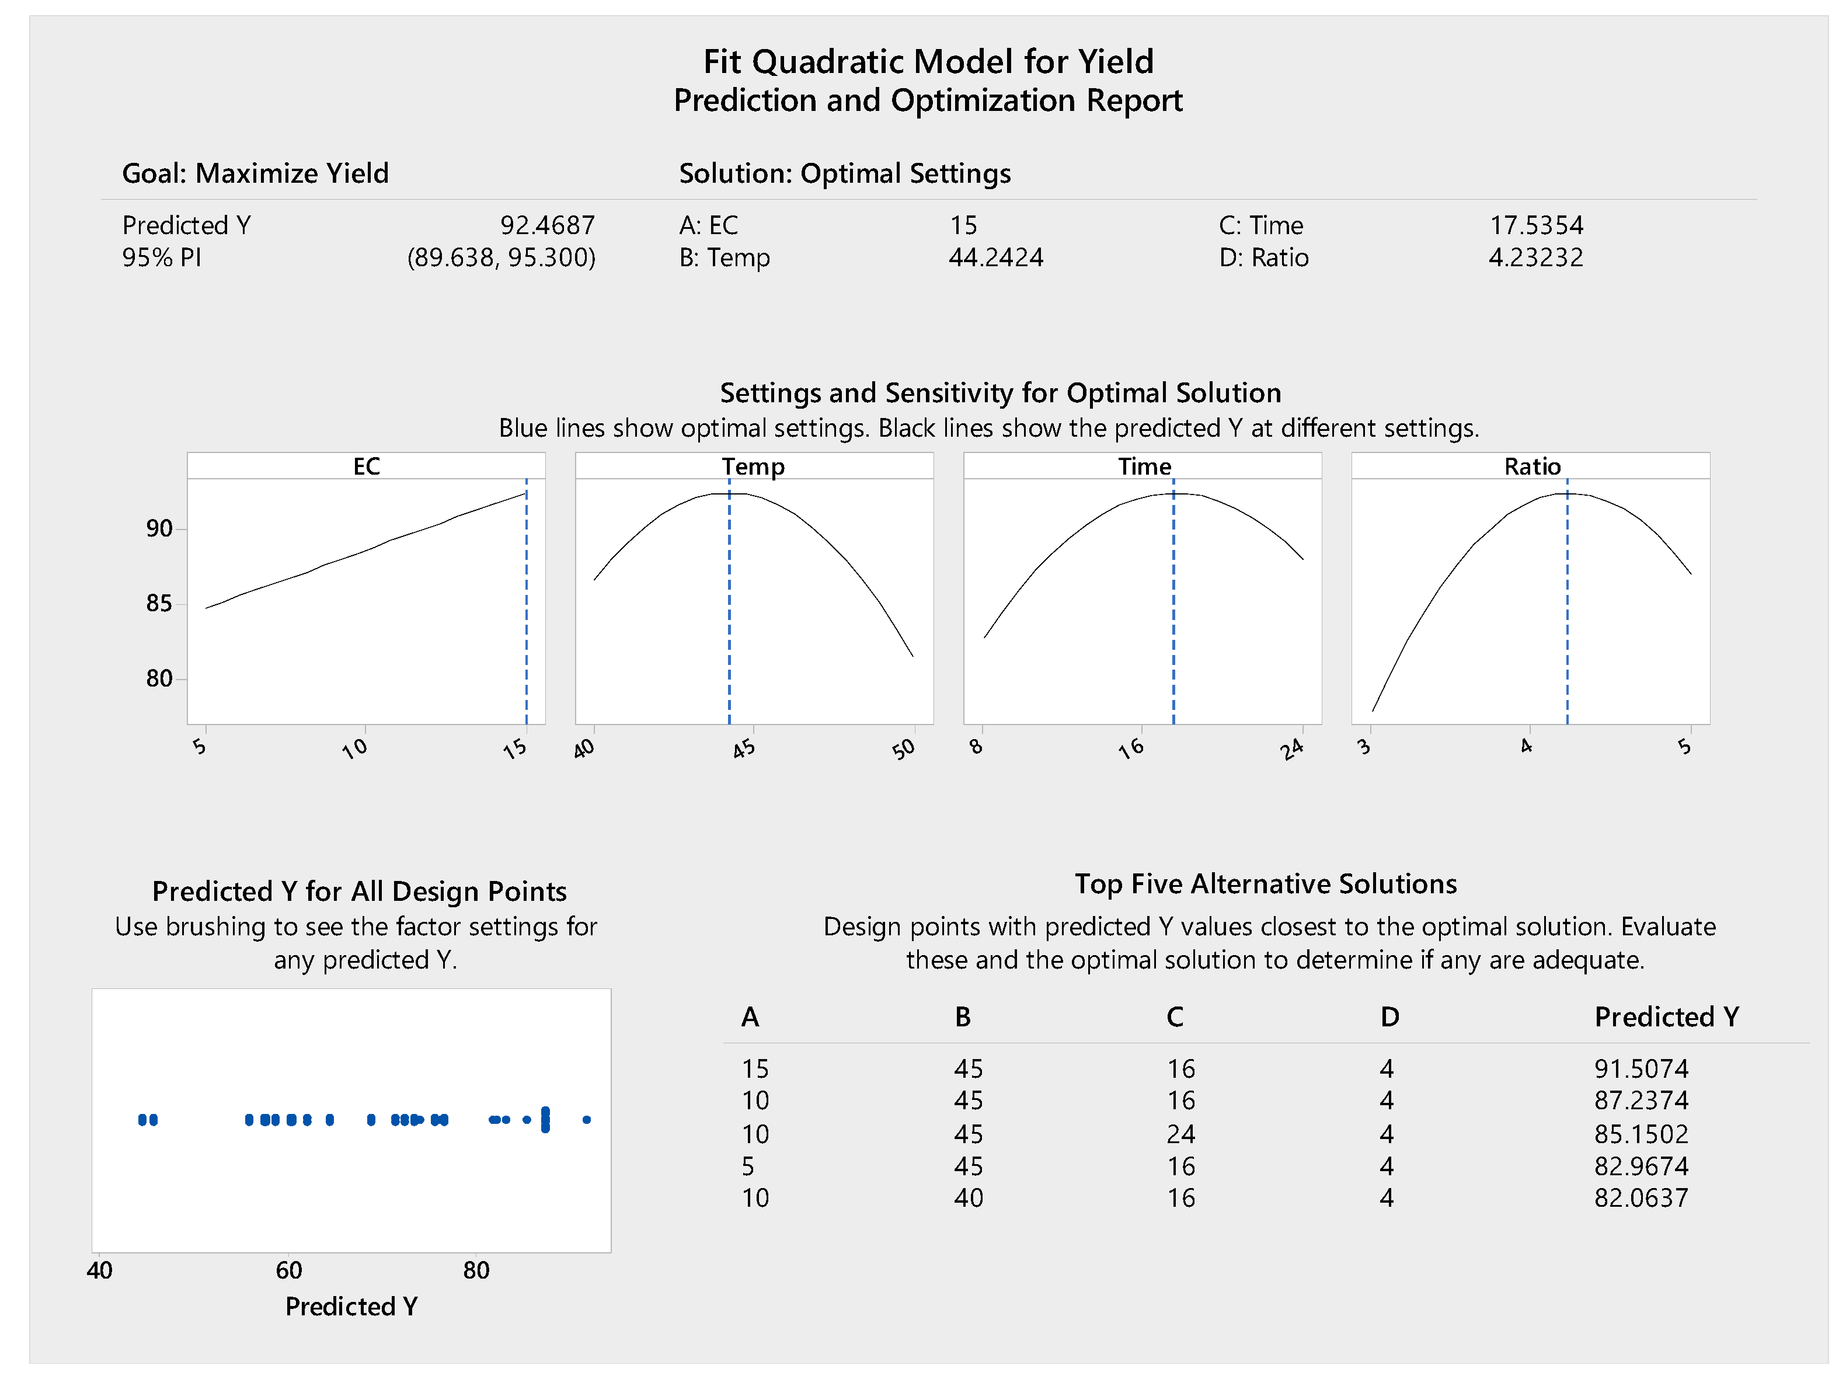The image size is (1832, 1386).
Task: Click the blue optimal line in Time plot
Action: coord(1173,605)
